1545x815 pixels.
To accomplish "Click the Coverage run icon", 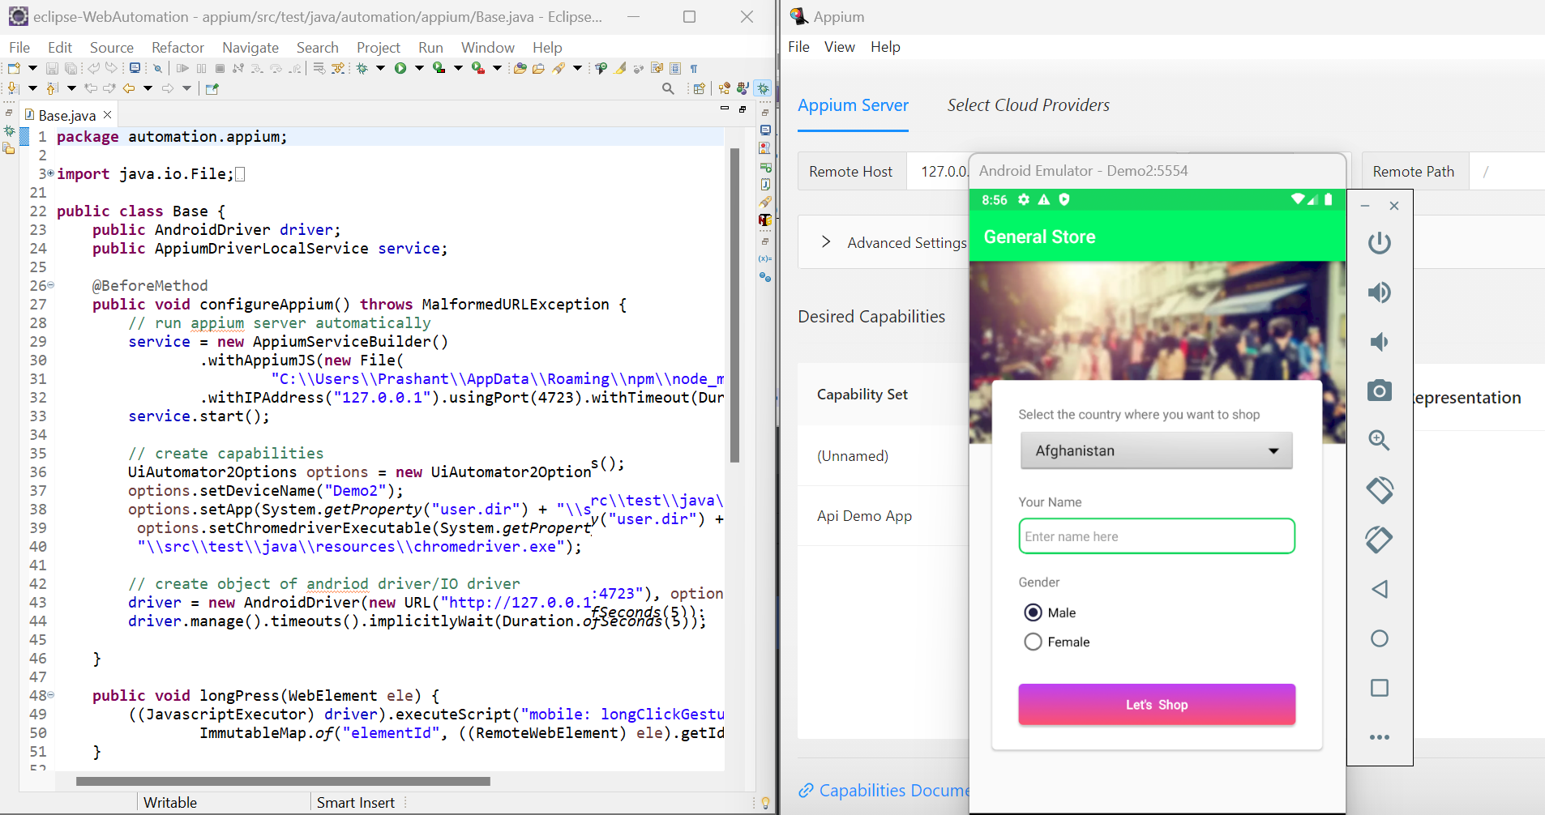I will (x=439, y=68).
